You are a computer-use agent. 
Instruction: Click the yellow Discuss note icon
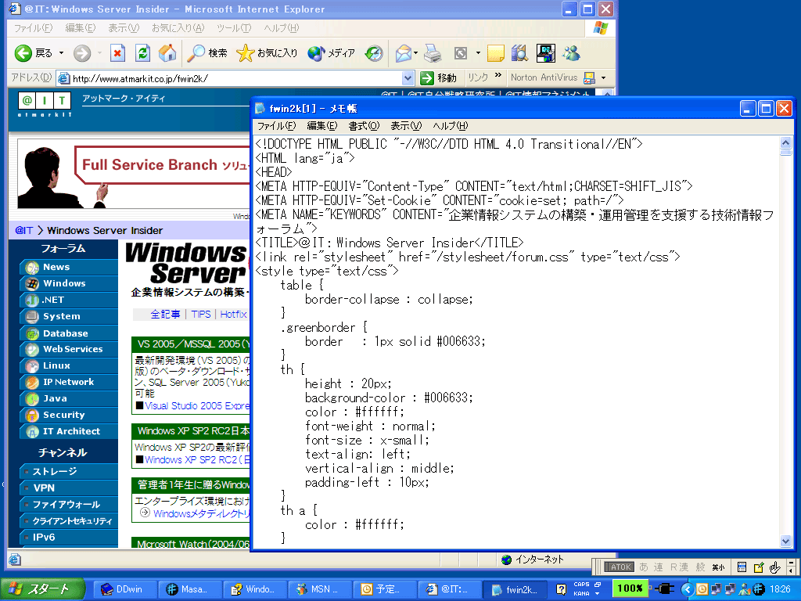click(x=495, y=52)
